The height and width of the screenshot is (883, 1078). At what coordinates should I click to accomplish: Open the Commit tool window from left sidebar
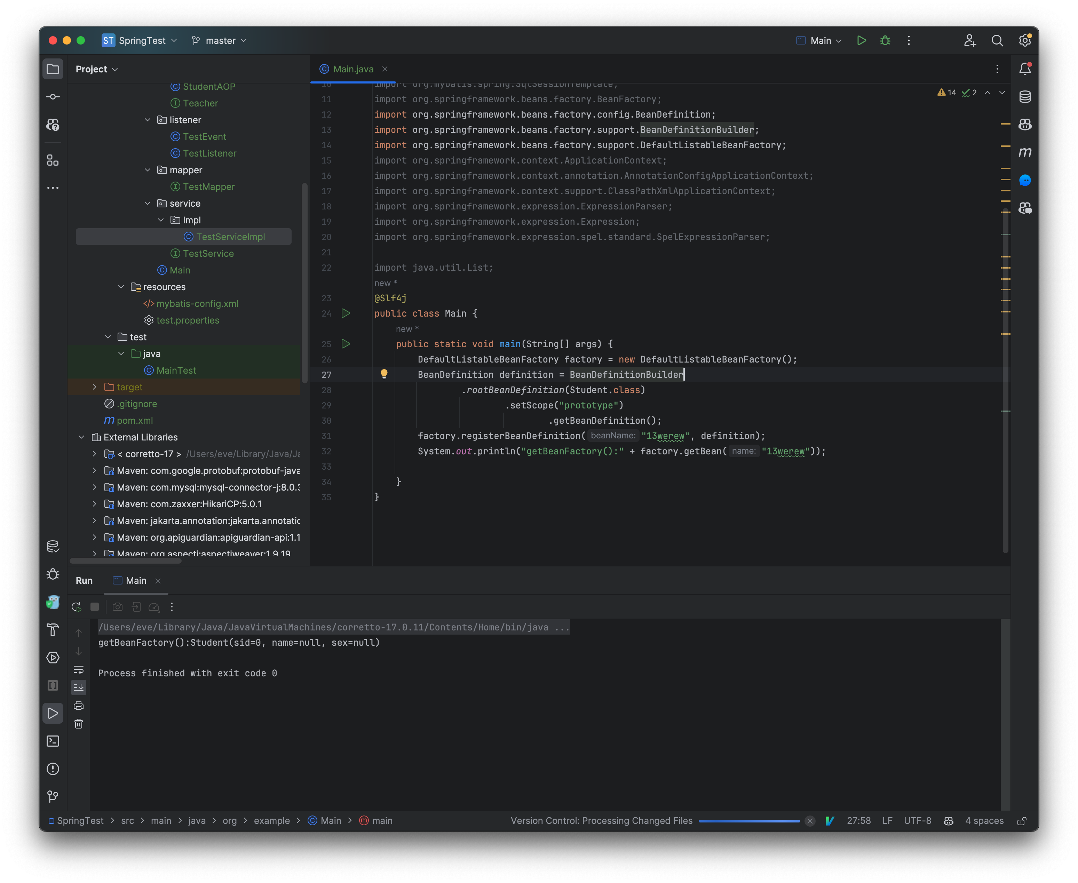[53, 96]
